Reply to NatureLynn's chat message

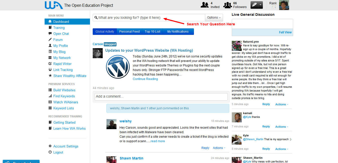click(x=266, y=104)
